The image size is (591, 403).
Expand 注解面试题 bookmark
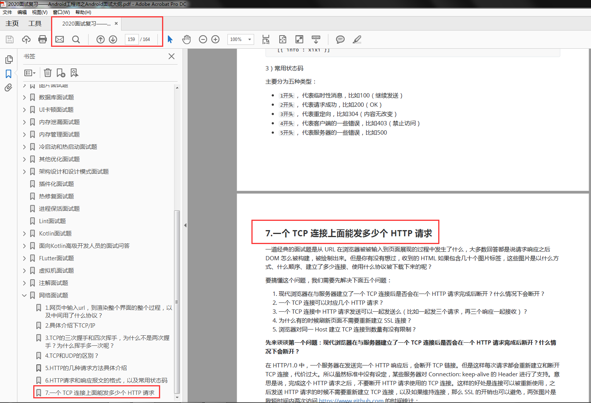pos(24,283)
